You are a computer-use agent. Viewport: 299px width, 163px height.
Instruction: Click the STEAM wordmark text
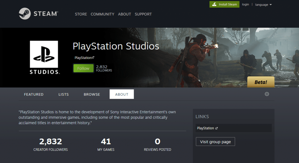tap(46, 13)
